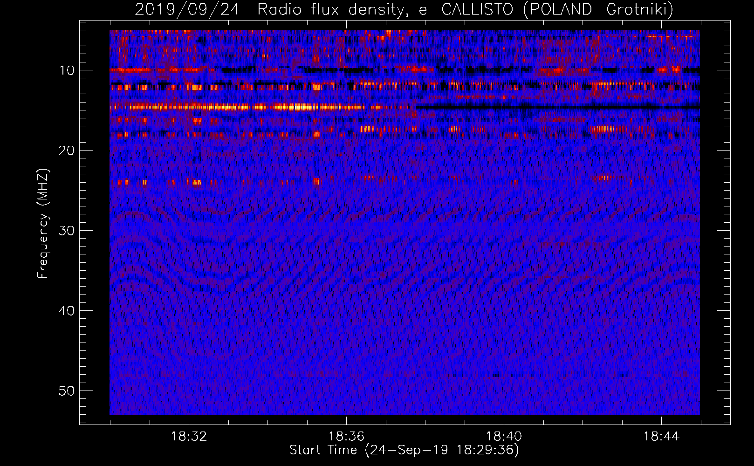Click the 20 frequency tick label

67,151
